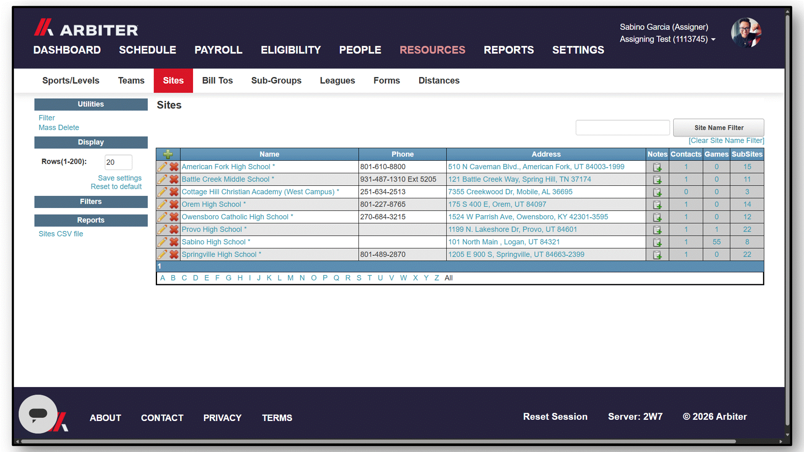
Task: Click the Sabino High School games count 55
Action: [x=716, y=242]
